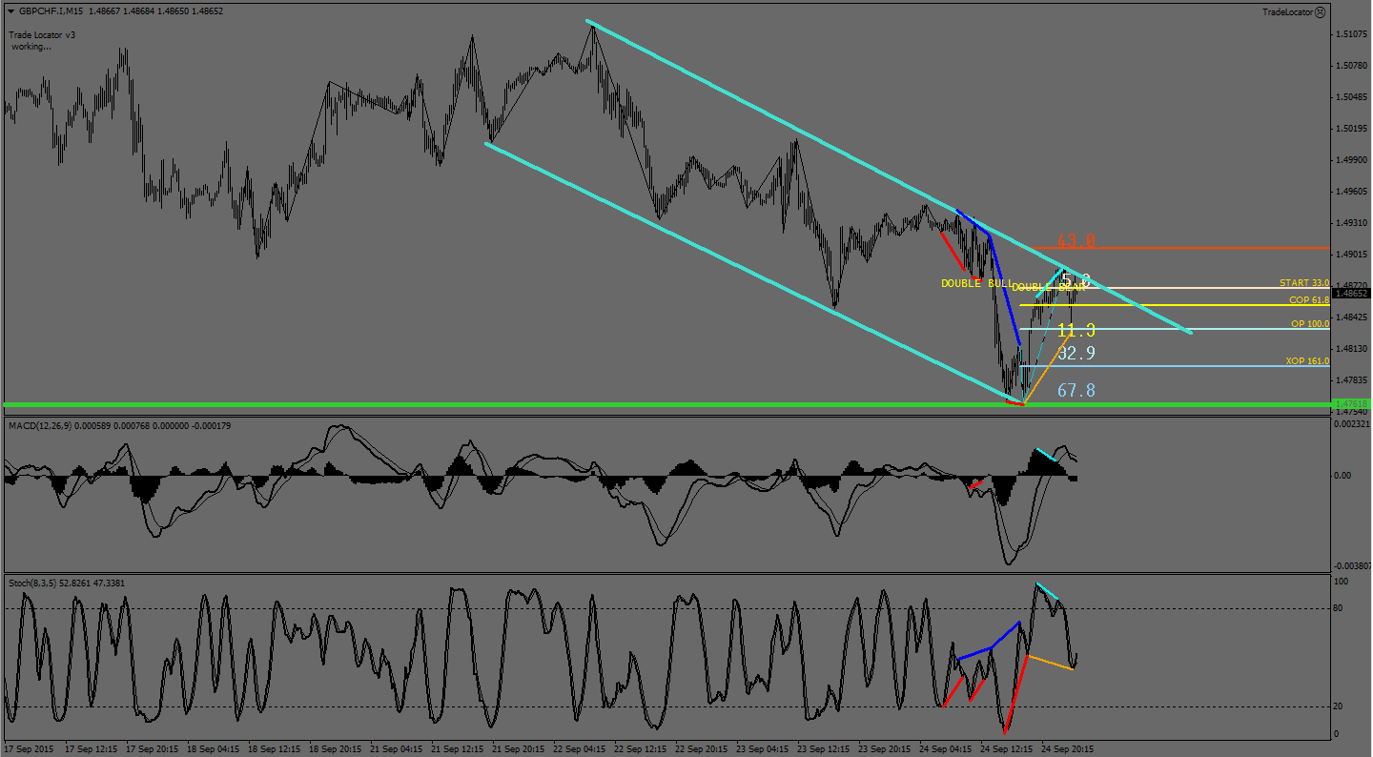Viewport: 1373px width, 757px height.
Task: Click the OP 100.0 level label
Action: coord(1309,324)
